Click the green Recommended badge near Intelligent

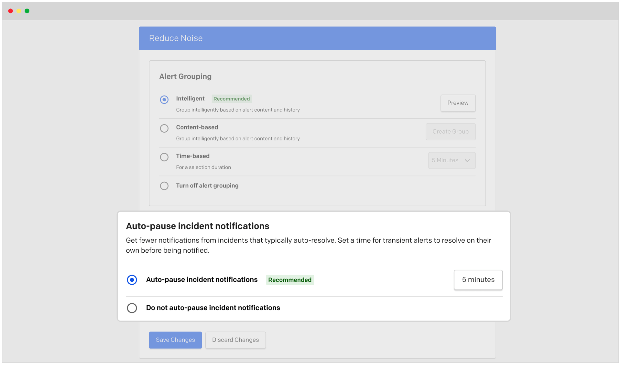pyautogui.click(x=232, y=99)
